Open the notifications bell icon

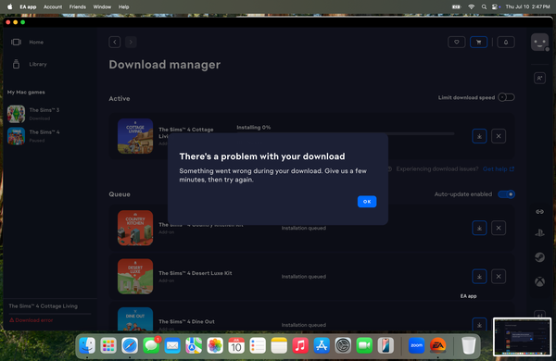click(x=506, y=43)
